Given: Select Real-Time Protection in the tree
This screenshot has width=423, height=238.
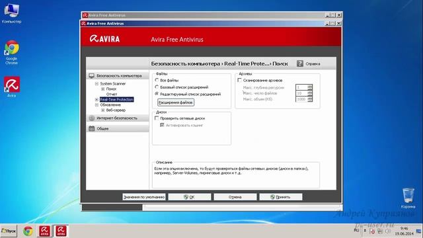Looking at the screenshot, I should click(x=116, y=100).
